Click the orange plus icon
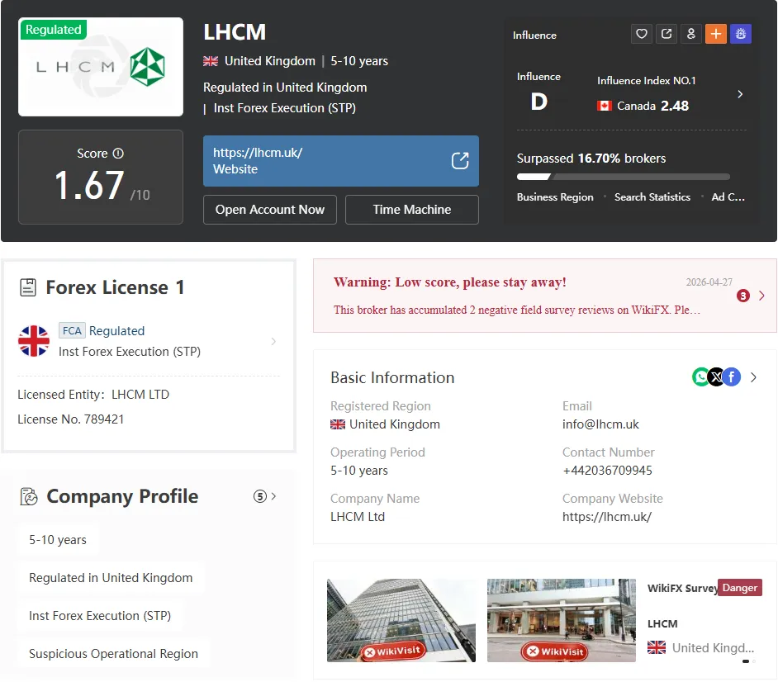Viewport: 778px width, 682px height. pyautogui.click(x=716, y=34)
